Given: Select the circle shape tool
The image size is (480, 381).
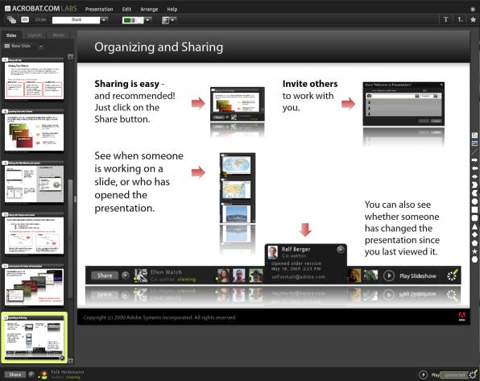Looking at the screenshot, I should 475,201.
